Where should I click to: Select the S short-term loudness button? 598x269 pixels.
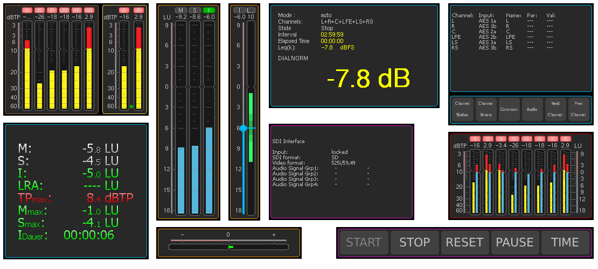pyautogui.click(x=195, y=10)
